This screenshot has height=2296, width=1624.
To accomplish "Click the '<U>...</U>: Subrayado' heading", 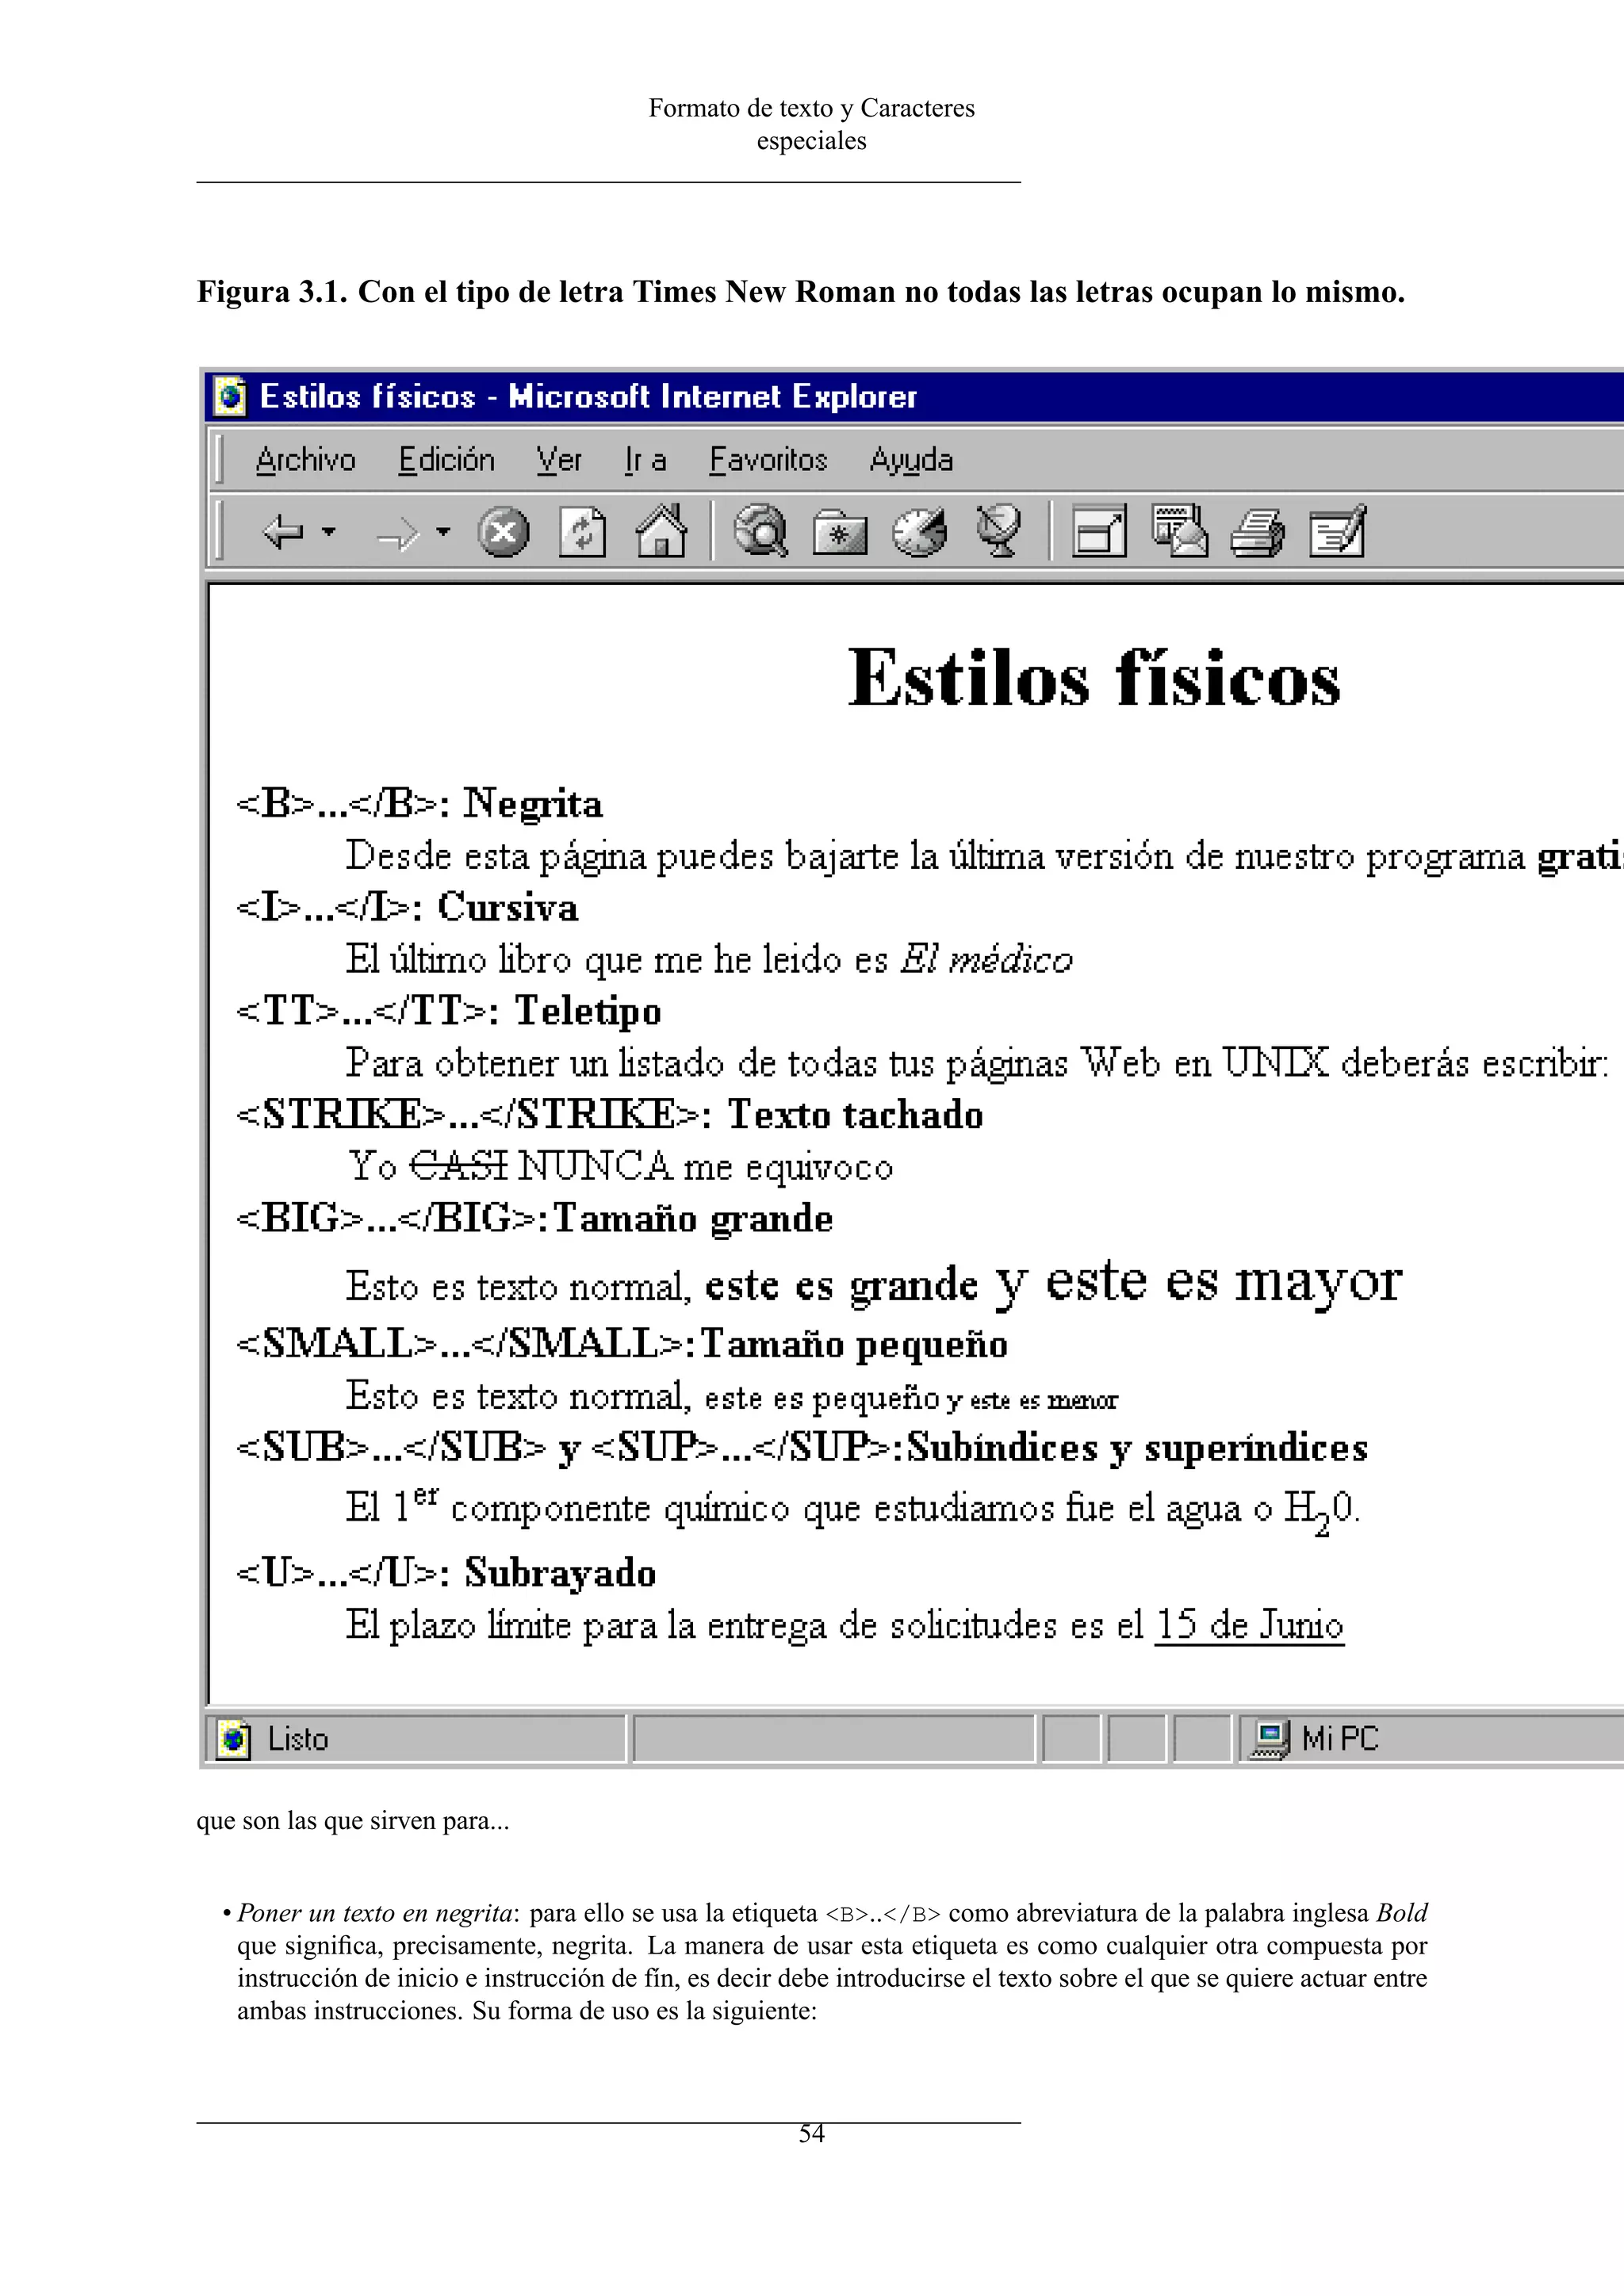I will coord(446,1573).
